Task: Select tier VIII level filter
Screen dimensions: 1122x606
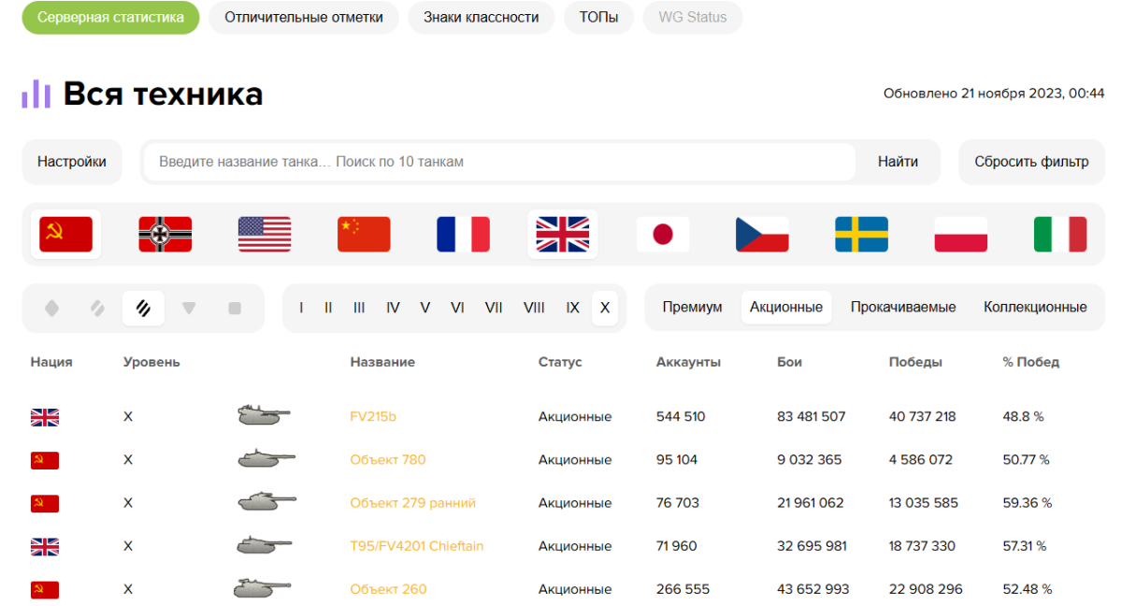Action: click(534, 308)
